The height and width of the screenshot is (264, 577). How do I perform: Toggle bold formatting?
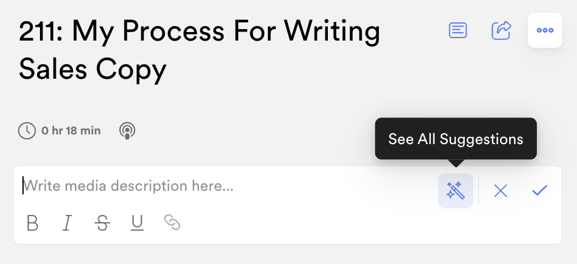pyautogui.click(x=32, y=223)
